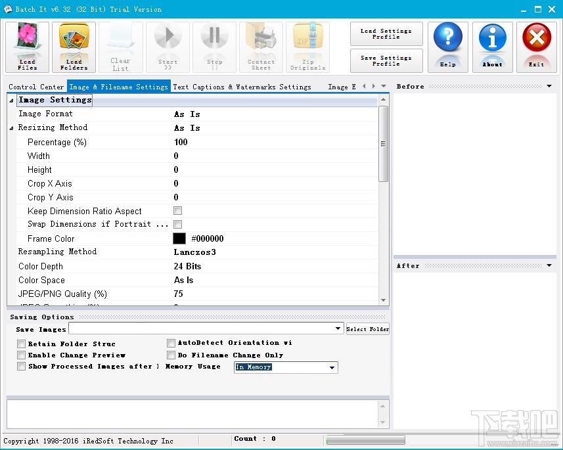Screen dimensions: 563x450
Task: Click the Crop Y Axis row
Action: click(x=197, y=197)
